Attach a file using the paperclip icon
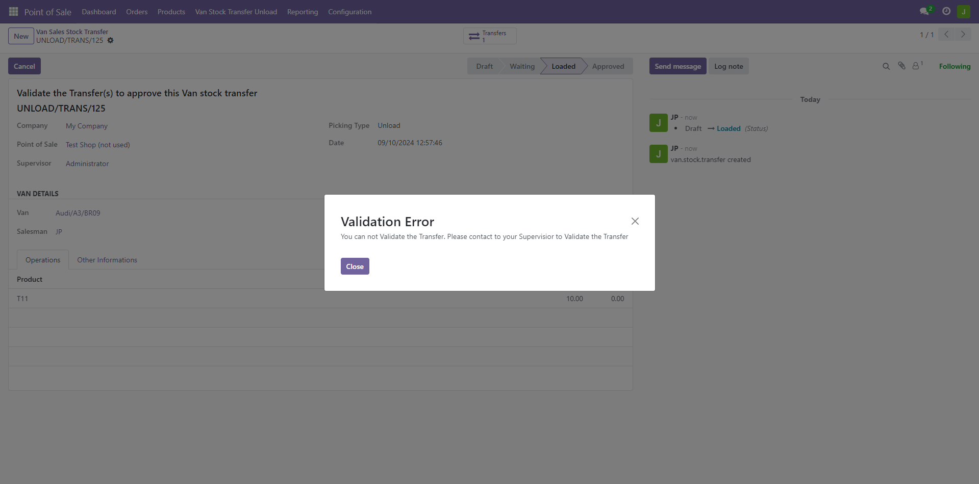The image size is (979, 484). tap(901, 66)
